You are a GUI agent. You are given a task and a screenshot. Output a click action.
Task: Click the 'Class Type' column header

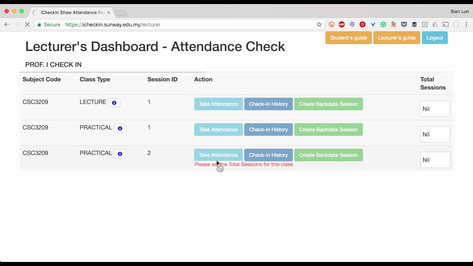click(95, 79)
